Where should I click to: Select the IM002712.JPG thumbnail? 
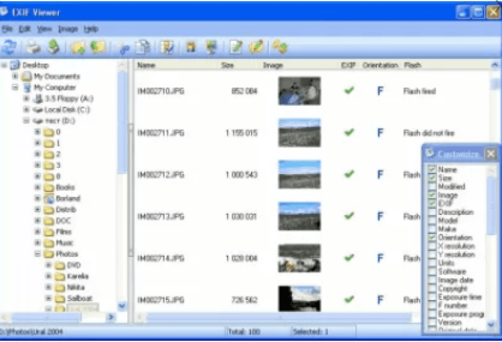(299, 175)
